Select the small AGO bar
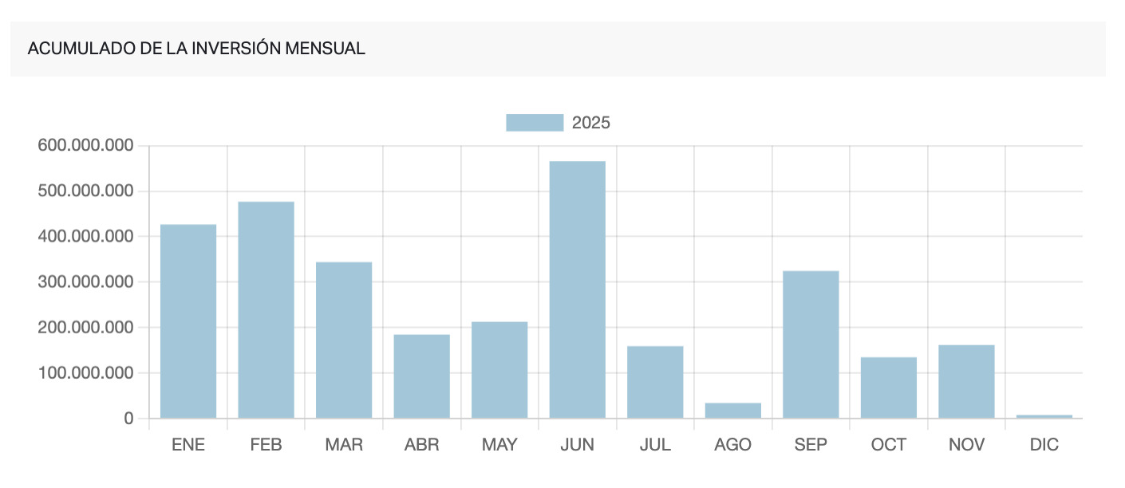This screenshot has height=488, width=1125. 732,411
